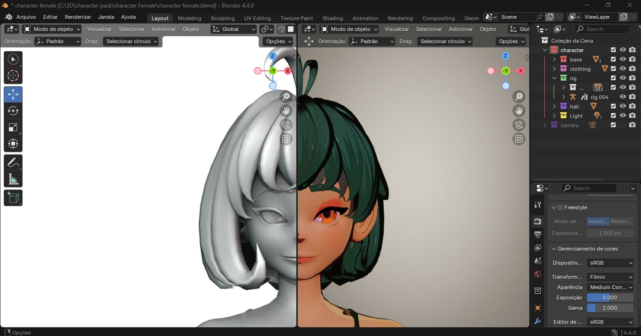
Task: Activate the 3D Cursor tool
Action: point(13,76)
